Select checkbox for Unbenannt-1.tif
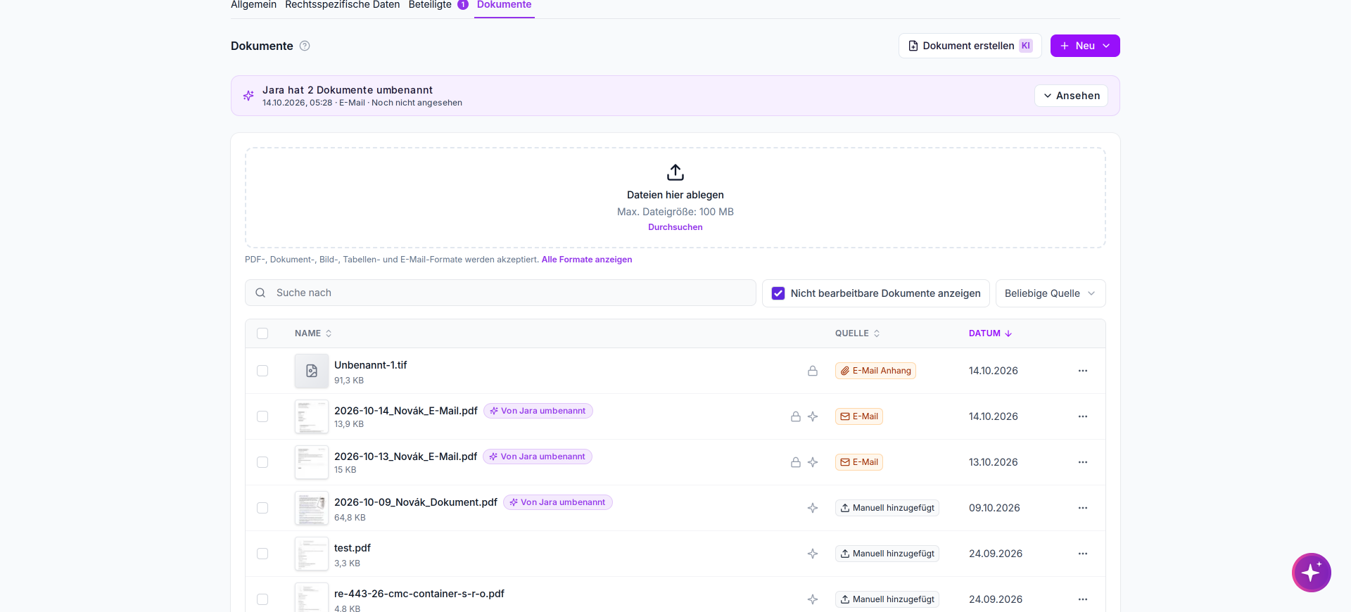Image resolution: width=1351 pixels, height=612 pixels. (x=262, y=371)
